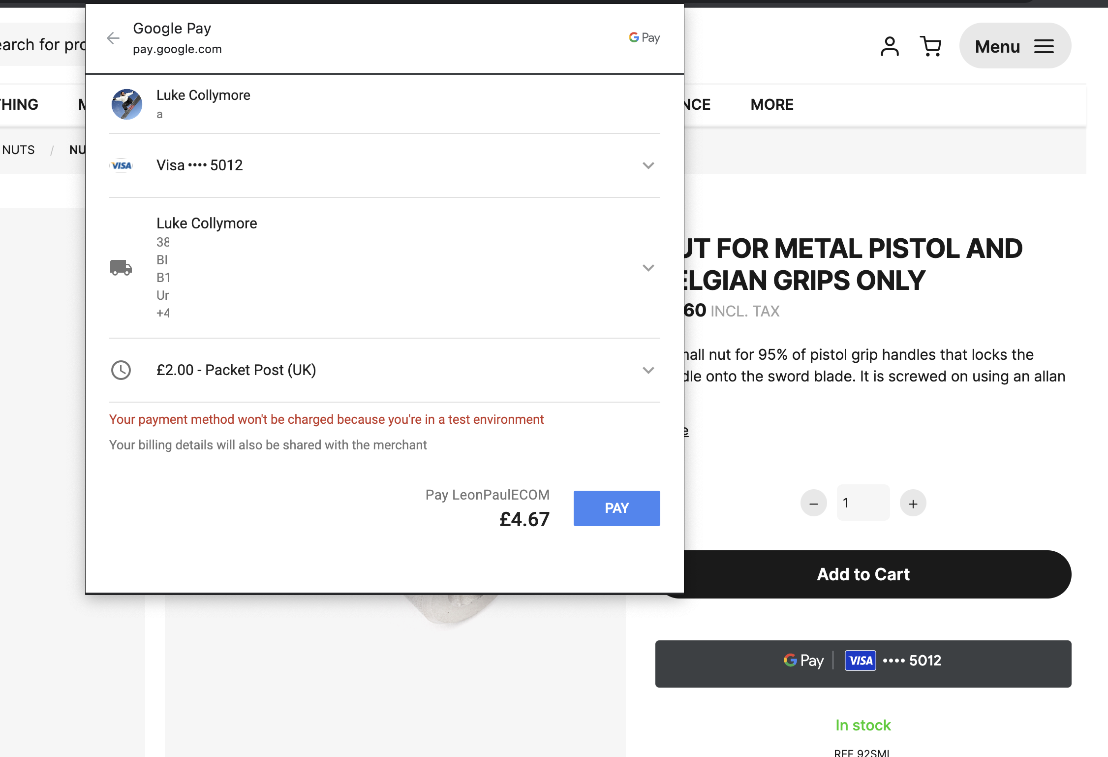Image resolution: width=1108 pixels, height=757 pixels.
Task: Select the Google Pay Visa 5012 payment bar
Action: pos(862,663)
